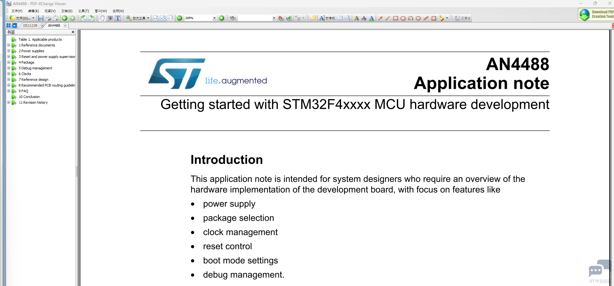This screenshot has height=286, width=614.
Task: Select the Rectangle drawing tool
Action: pyautogui.click(x=395, y=18)
